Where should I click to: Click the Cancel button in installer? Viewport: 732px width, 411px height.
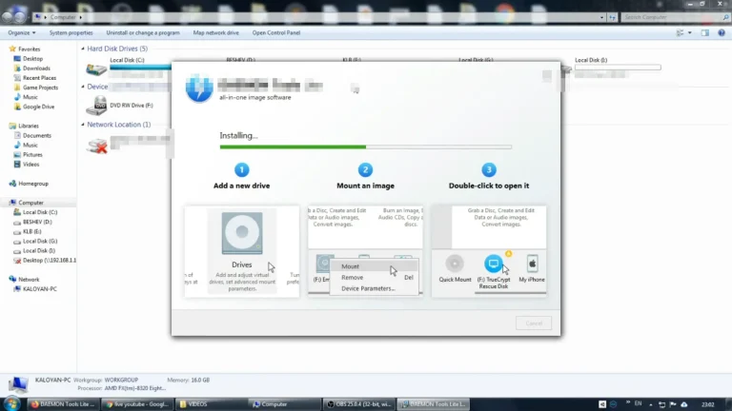[x=534, y=323]
